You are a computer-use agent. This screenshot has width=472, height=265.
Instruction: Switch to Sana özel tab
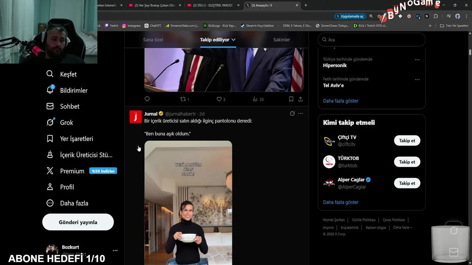pos(153,40)
